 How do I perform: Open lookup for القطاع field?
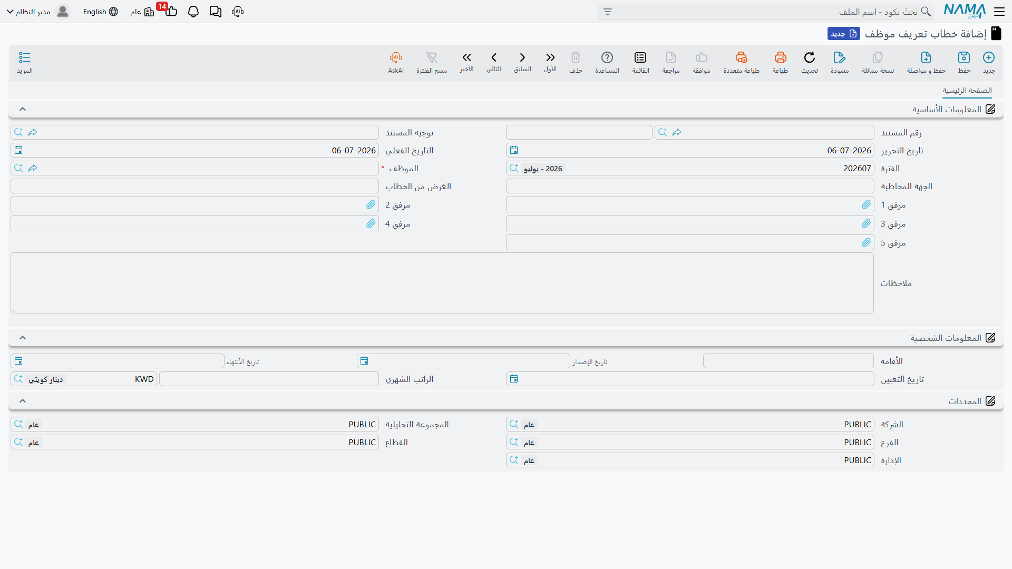[x=18, y=442]
